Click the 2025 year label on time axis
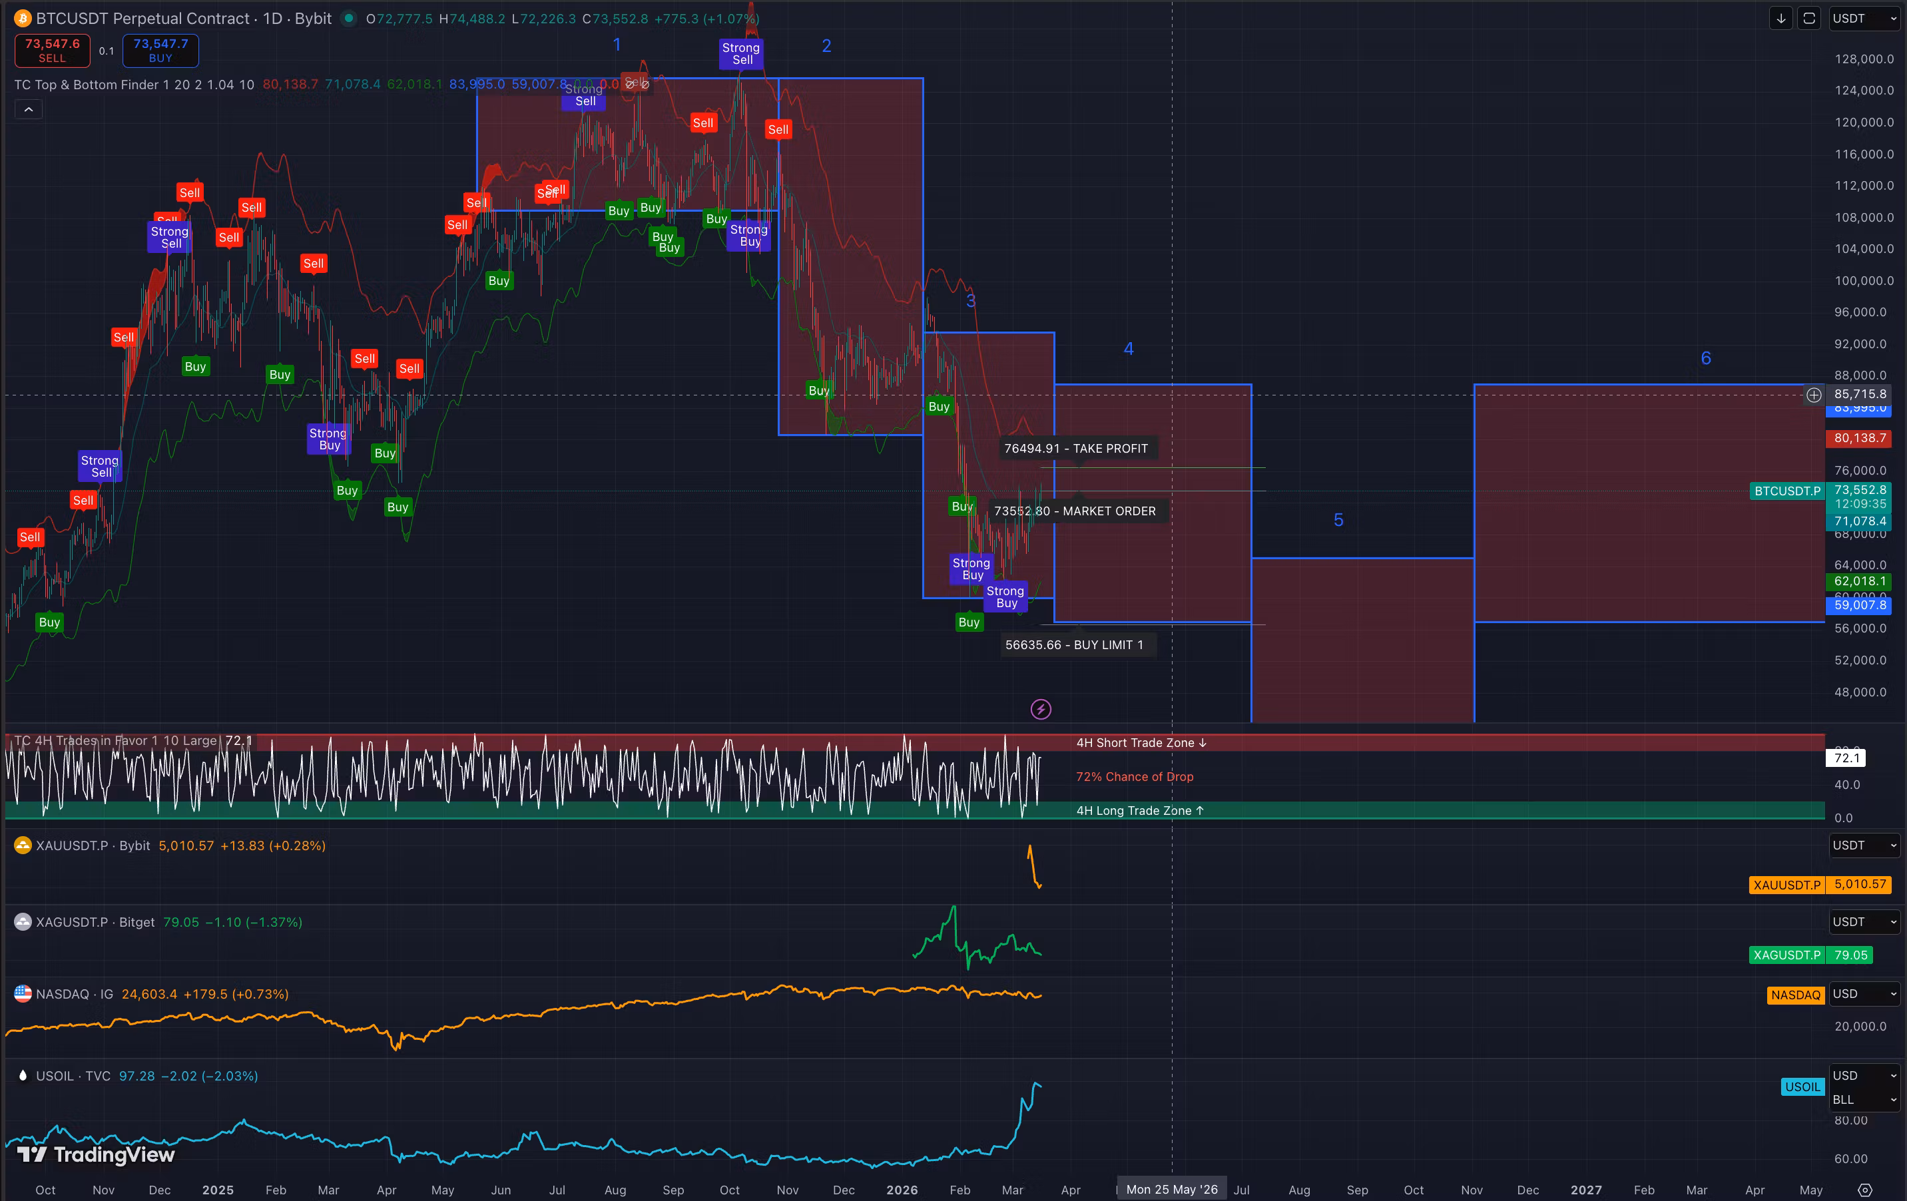 pyautogui.click(x=218, y=1190)
